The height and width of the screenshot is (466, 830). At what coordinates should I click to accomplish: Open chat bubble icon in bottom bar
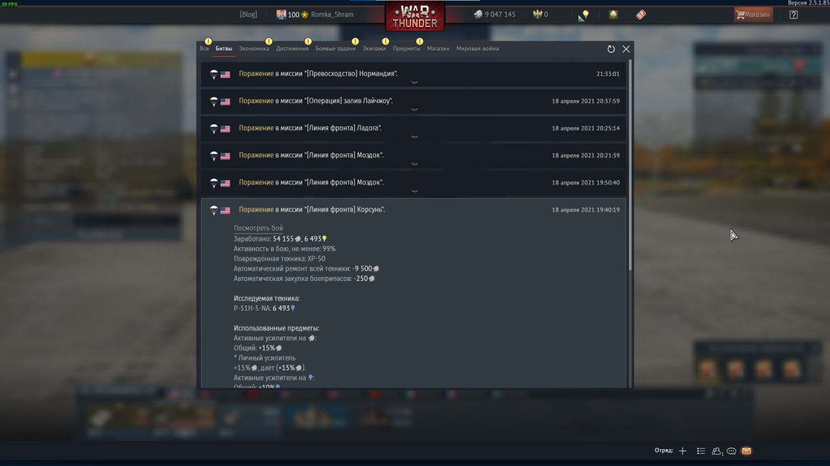click(731, 451)
